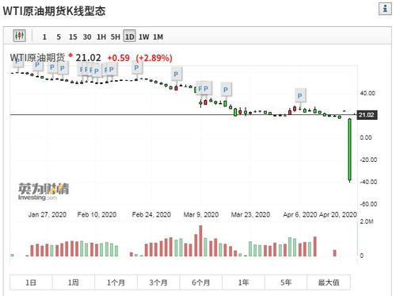
Task: Click the 2.0M volume axis label
Action: [367, 221]
